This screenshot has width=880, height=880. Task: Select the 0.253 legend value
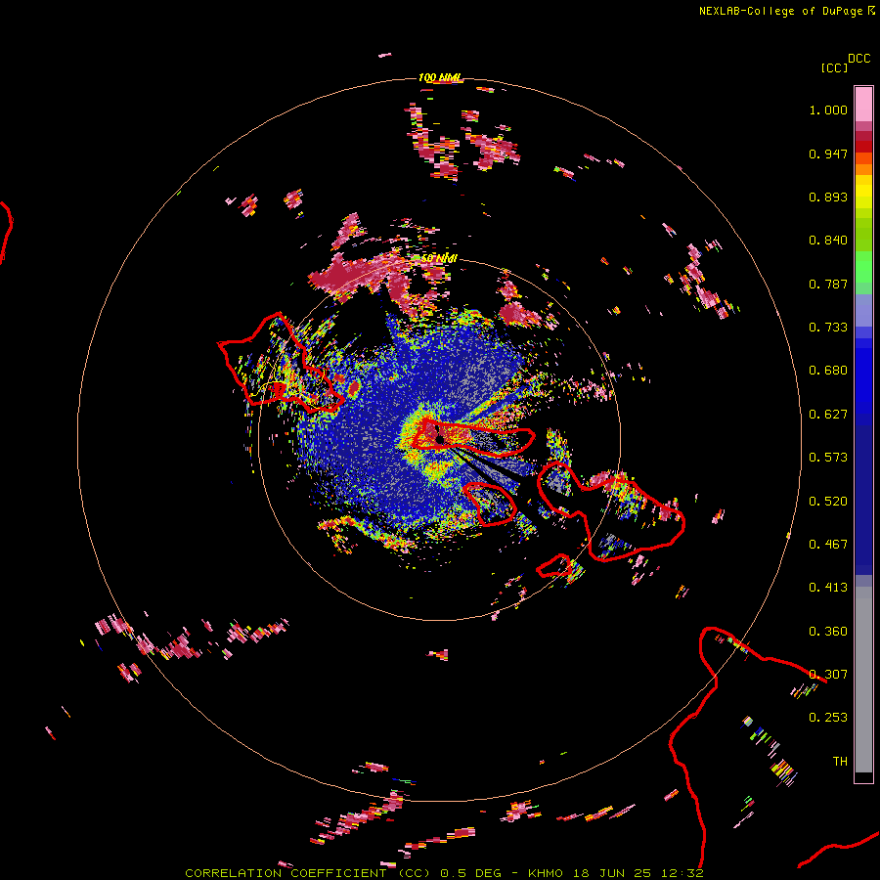[x=828, y=718]
